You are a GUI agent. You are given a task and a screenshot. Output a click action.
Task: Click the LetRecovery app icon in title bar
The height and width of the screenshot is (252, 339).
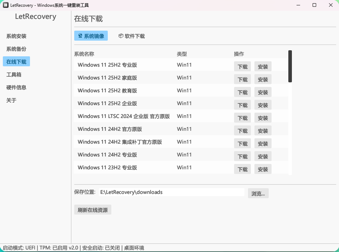tap(6, 5)
